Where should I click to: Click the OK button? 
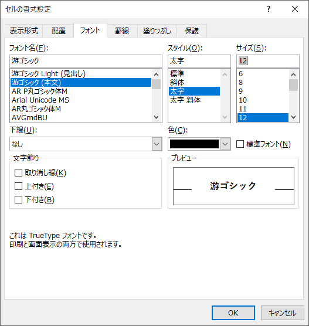(233, 313)
